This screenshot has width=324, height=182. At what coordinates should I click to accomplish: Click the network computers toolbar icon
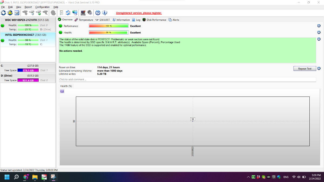coord(75,13)
